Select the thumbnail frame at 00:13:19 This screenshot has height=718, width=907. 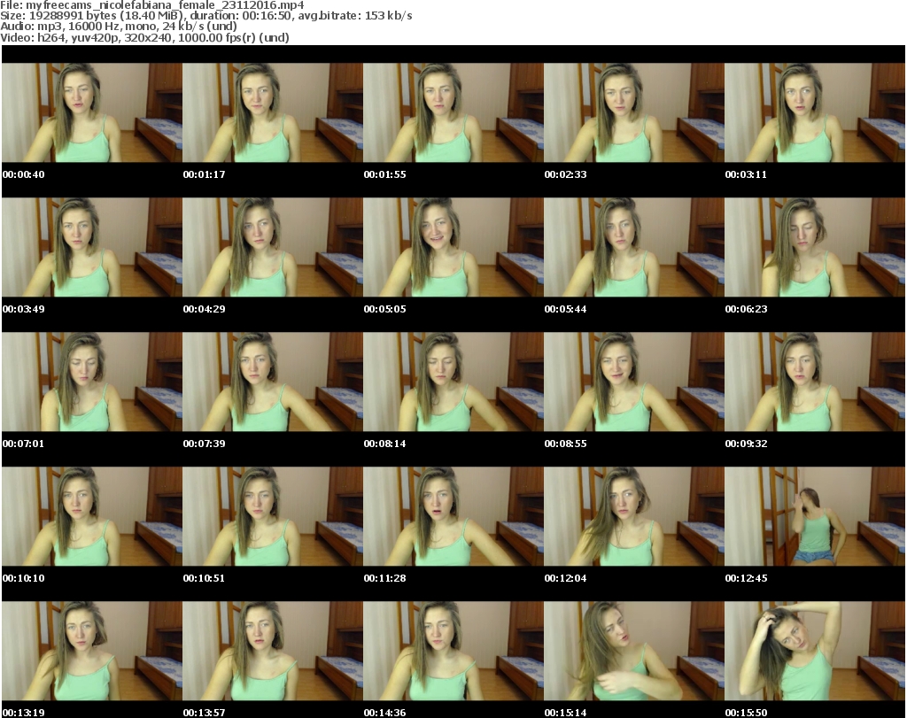pyautogui.click(x=92, y=651)
